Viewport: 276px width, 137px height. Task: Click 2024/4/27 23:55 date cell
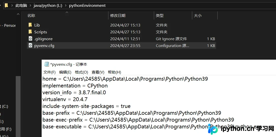[125, 45]
